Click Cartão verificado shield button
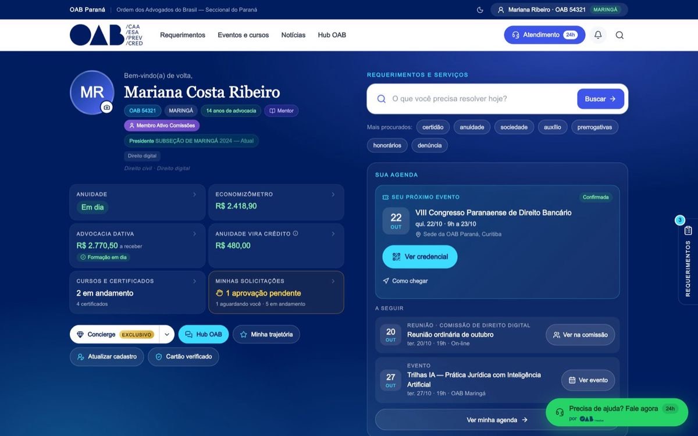 (183, 356)
